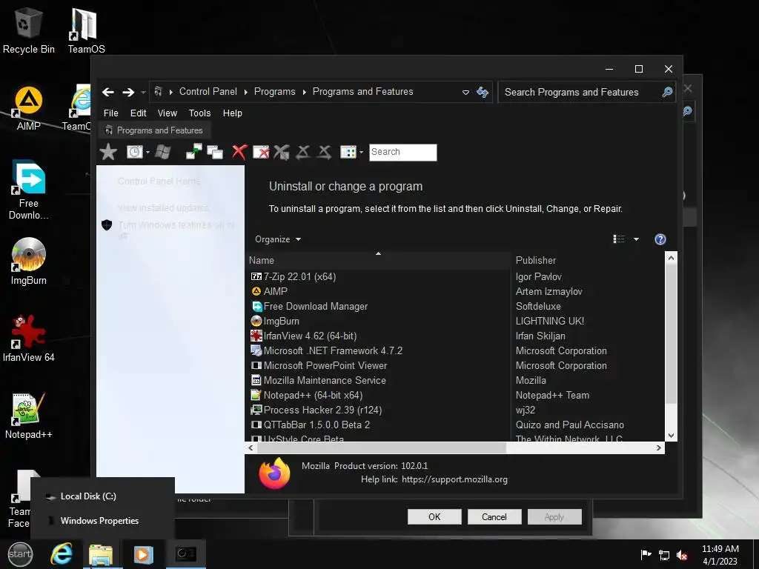Open the AIMP desktop shortcut
759x569 pixels.
click(29, 108)
